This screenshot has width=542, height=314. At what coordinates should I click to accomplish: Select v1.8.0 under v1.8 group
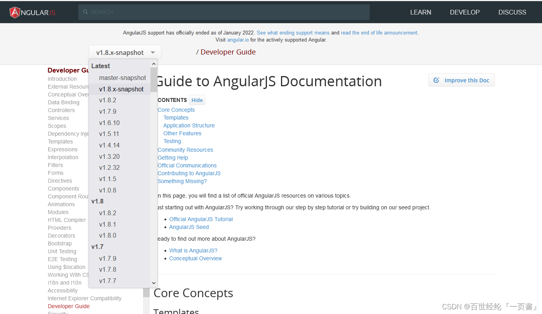tap(108, 235)
